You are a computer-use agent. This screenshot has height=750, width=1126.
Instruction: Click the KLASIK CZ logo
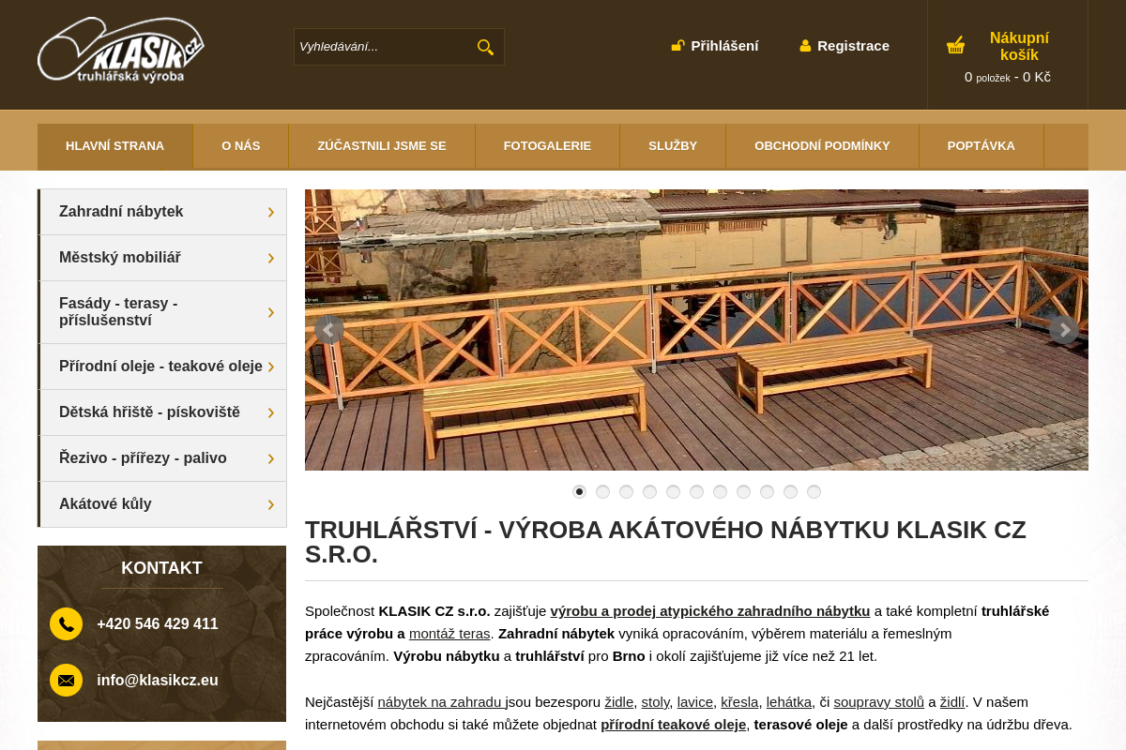click(121, 50)
